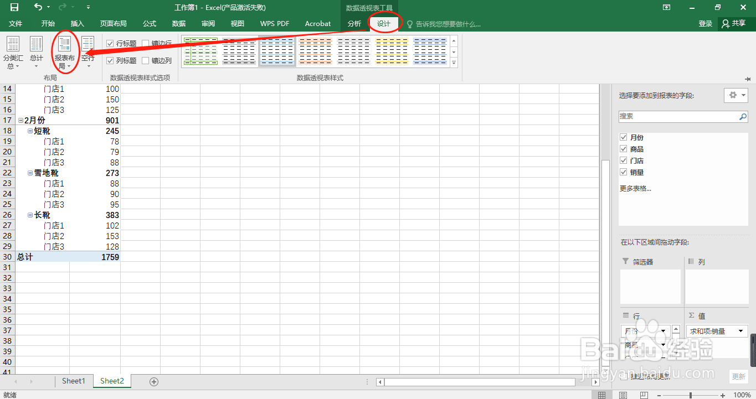Collapse the 长靴 group row

30,215
